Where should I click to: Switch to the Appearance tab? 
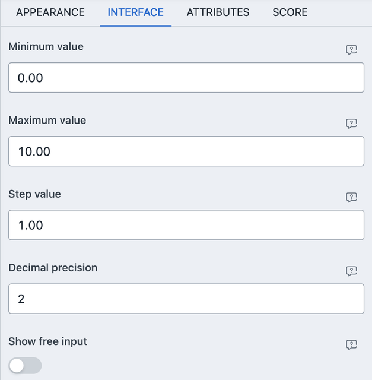point(50,12)
